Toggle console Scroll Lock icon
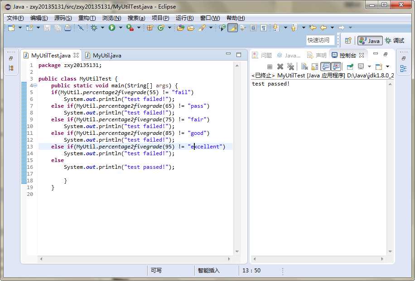415x281 pixels. [x=315, y=67]
